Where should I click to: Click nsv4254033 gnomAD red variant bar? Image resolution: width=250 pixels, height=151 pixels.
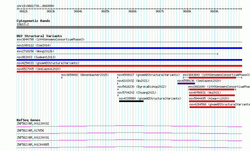129,66
